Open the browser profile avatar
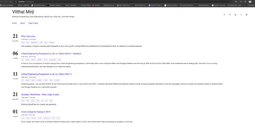The width and height of the screenshot is (255, 126). click(250, 2)
